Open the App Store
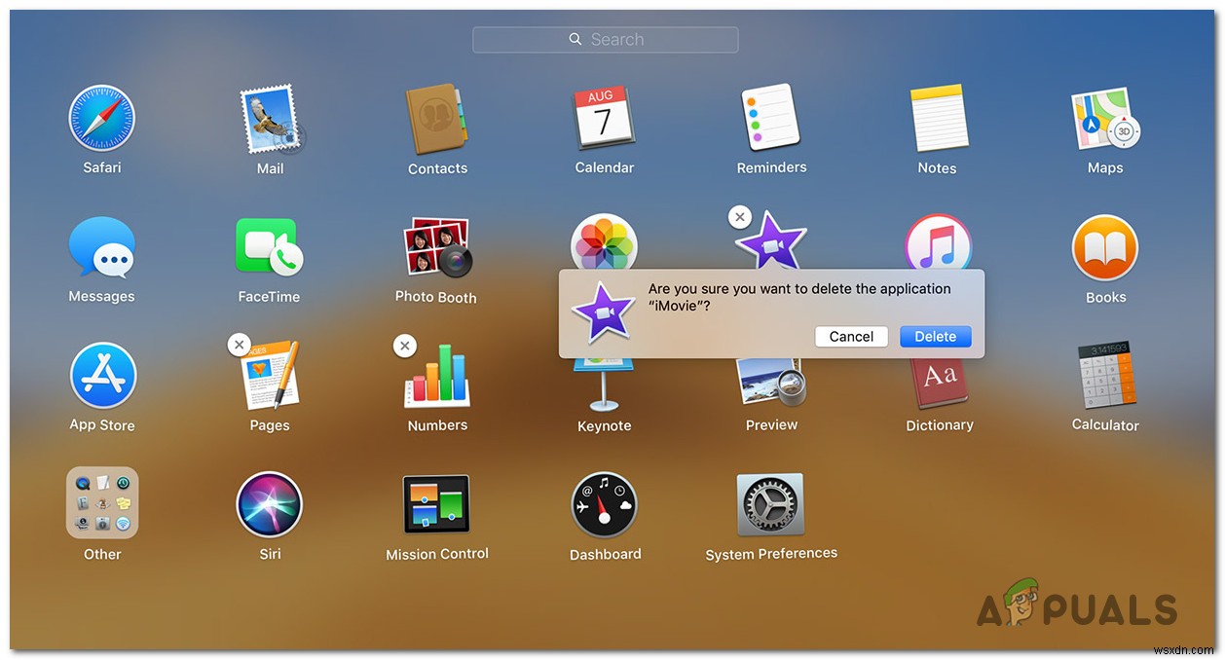Screen dimensions: 1225x660 point(102,376)
